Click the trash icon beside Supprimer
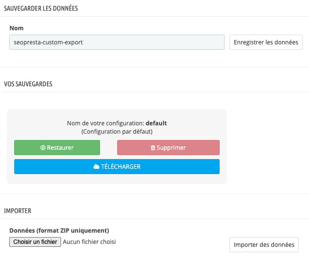Screen dimensions: 309x260 [153, 148]
